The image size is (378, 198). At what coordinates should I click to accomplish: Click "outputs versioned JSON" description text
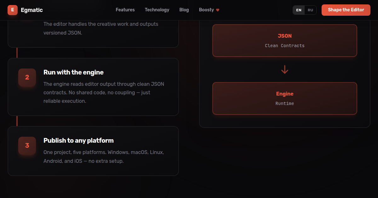(101, 28)
